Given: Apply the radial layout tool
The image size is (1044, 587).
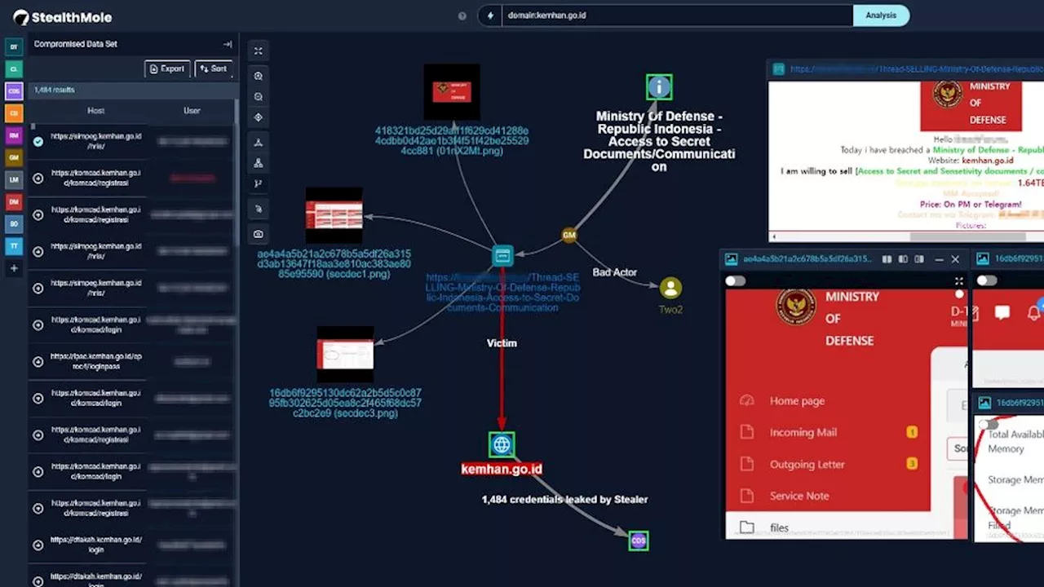Looking at the screenshot, I should (x=258, y=142).
